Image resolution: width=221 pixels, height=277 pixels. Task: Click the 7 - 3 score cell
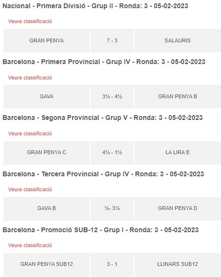pos(112,40)
